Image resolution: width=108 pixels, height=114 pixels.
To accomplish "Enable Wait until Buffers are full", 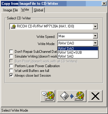I will 11,71.
